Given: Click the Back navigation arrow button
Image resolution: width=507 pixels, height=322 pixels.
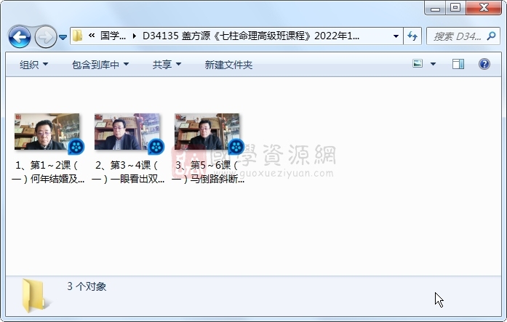Looking at the screenshot, I should point(20,37).
